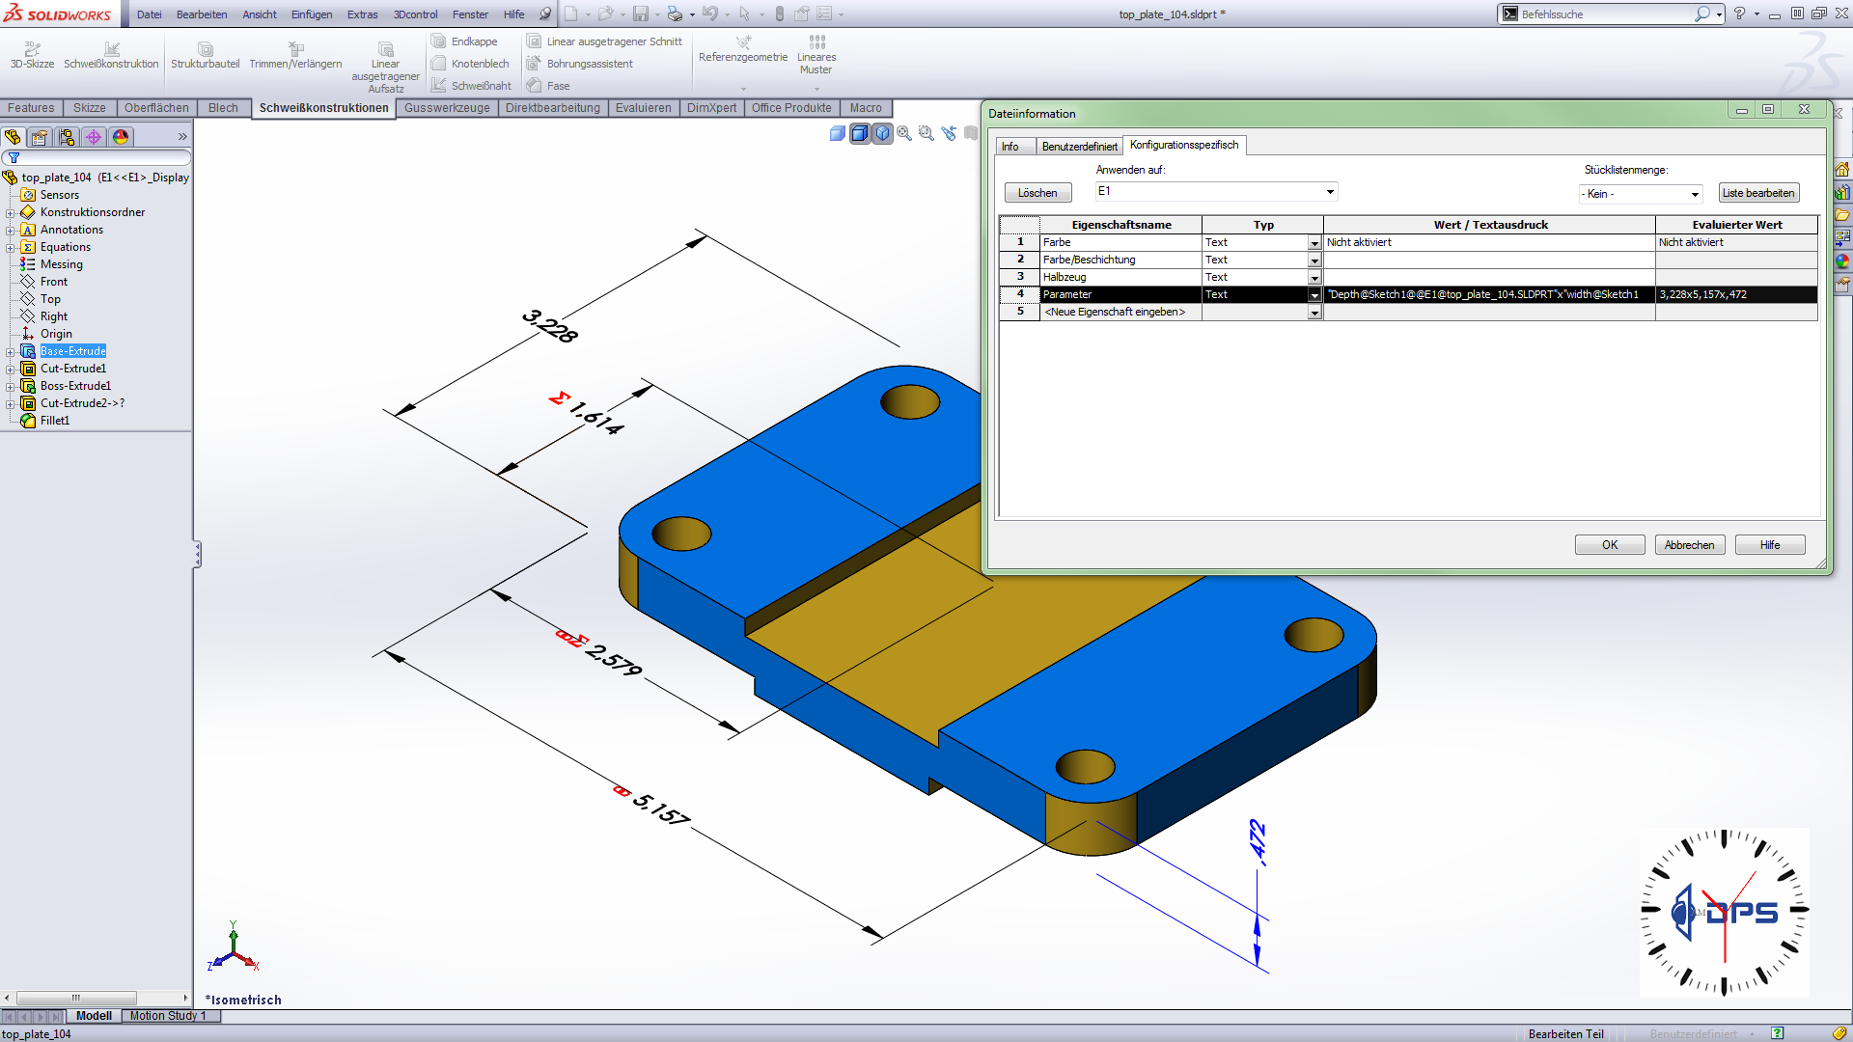Open the Einfügen menu
The height and width of the screenshot is (1042, 1853).
coord(311,14)
